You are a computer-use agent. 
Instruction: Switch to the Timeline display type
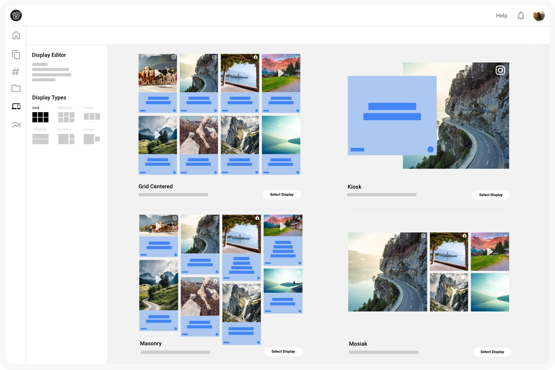point(40,139)
